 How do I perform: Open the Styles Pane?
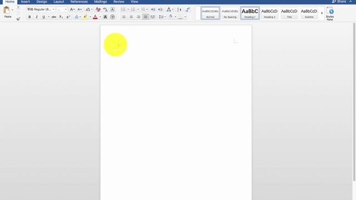click(x=330, y=14)
